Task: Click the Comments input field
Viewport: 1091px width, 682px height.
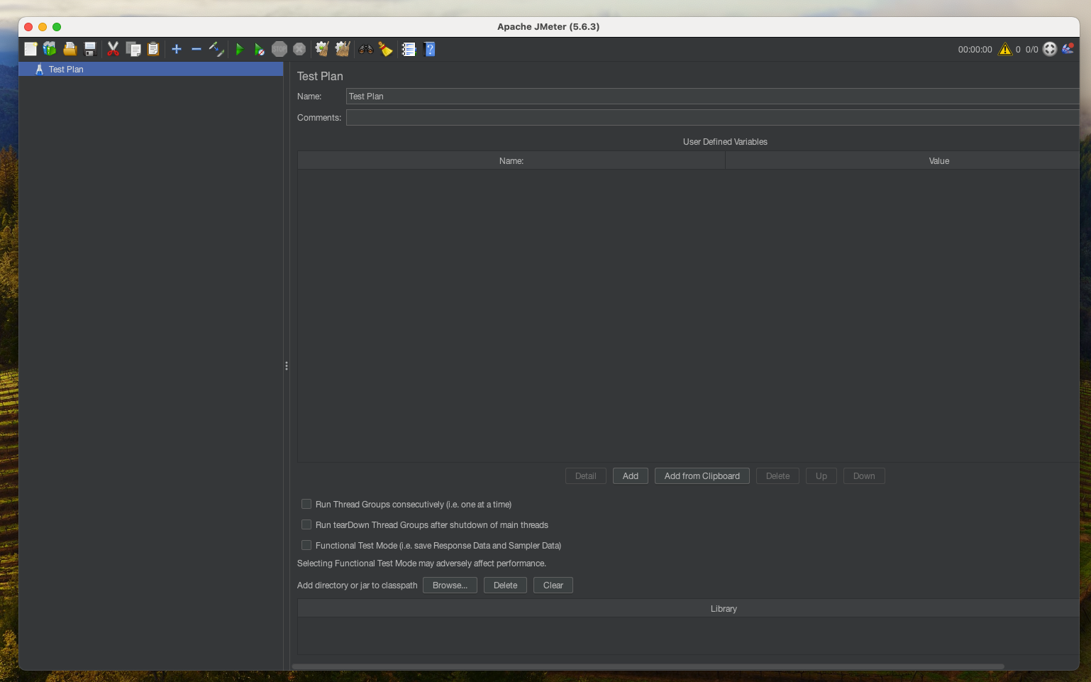Action: tap(712, 118)
